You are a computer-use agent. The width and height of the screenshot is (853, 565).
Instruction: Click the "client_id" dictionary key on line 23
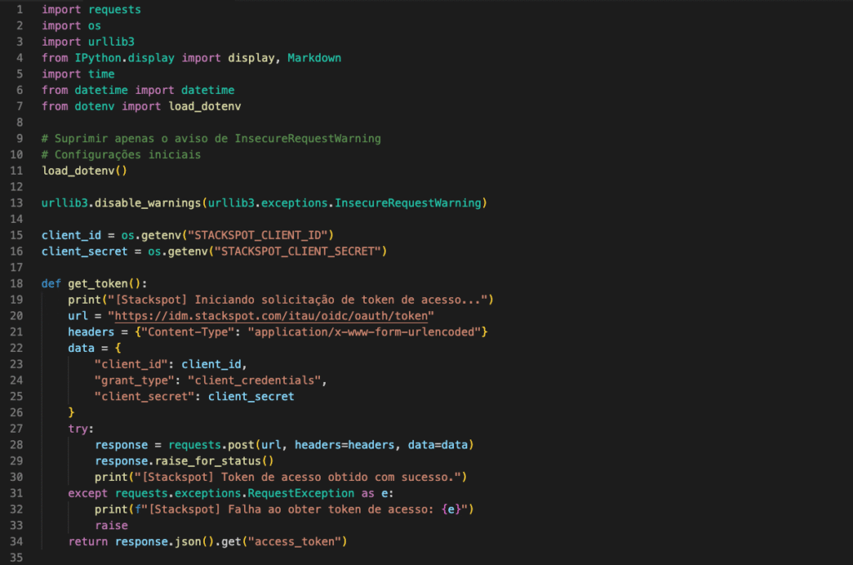[x=131, y=364]
